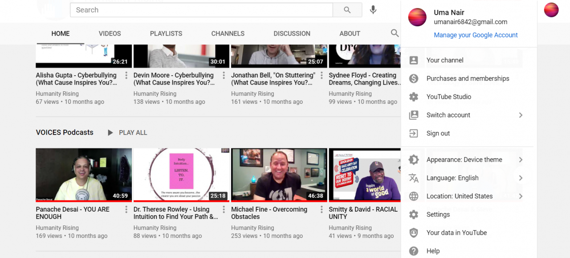570x258 pixels.
Task: Click the Switch account icon
Action: (x=414, y=115)
